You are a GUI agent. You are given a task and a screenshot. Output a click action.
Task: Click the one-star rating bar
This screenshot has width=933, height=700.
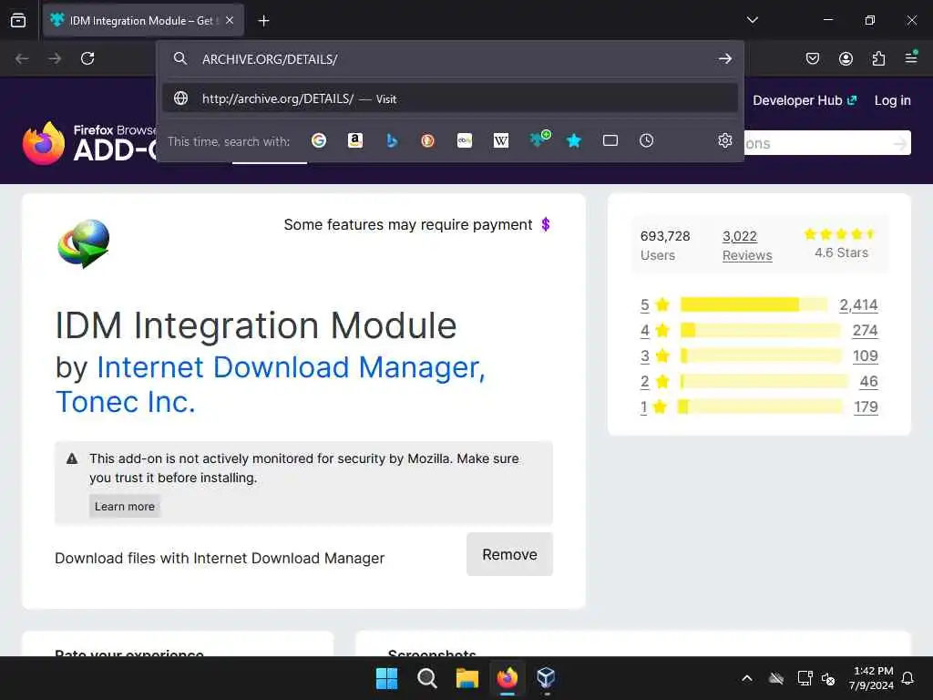[761, 407]
